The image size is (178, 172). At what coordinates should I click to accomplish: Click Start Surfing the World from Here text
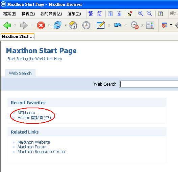tap(34, 59)
